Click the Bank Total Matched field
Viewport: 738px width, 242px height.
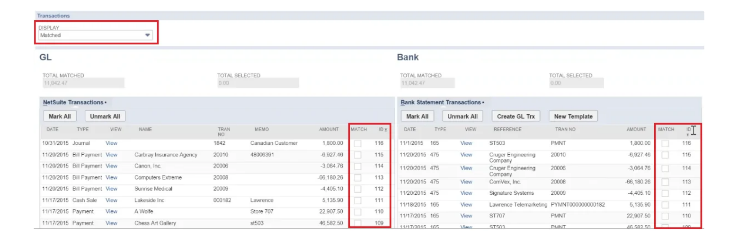coord(427,83)
